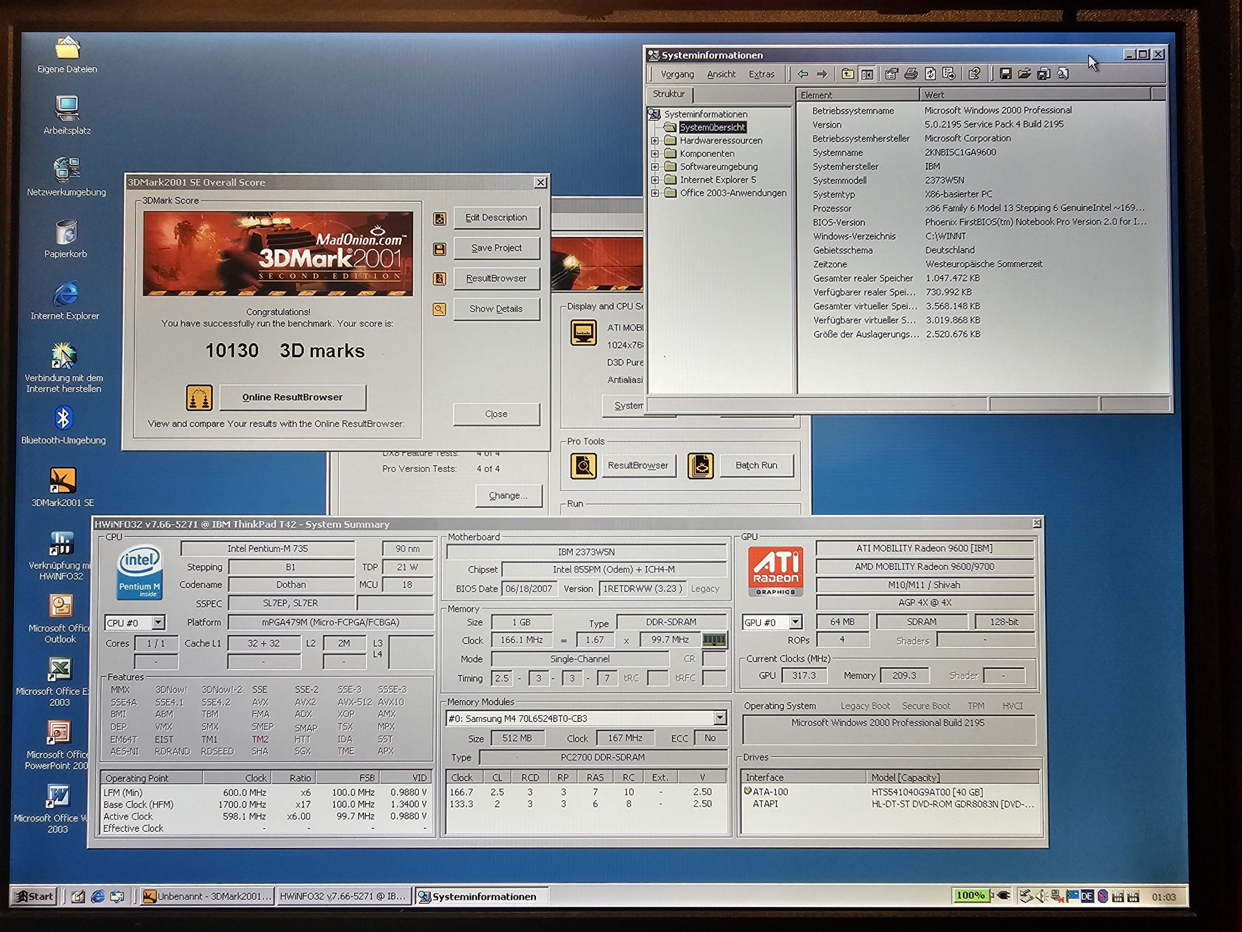Toggle the console tree show/hide toolbar button
The width and height of the screenshot is (1242, 932).
point(867,74)
